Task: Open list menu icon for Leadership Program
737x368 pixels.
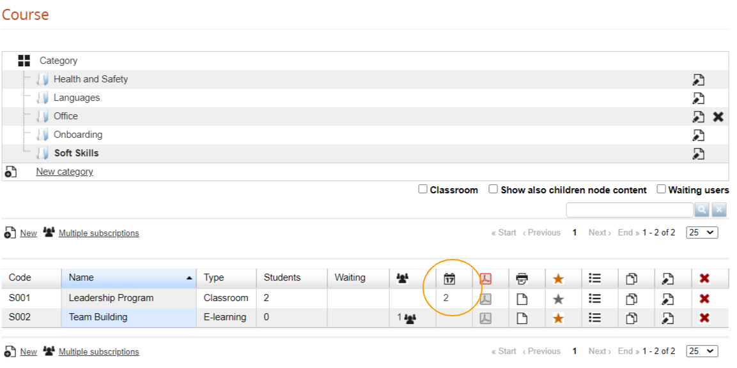Action: (x=594, y=298)
